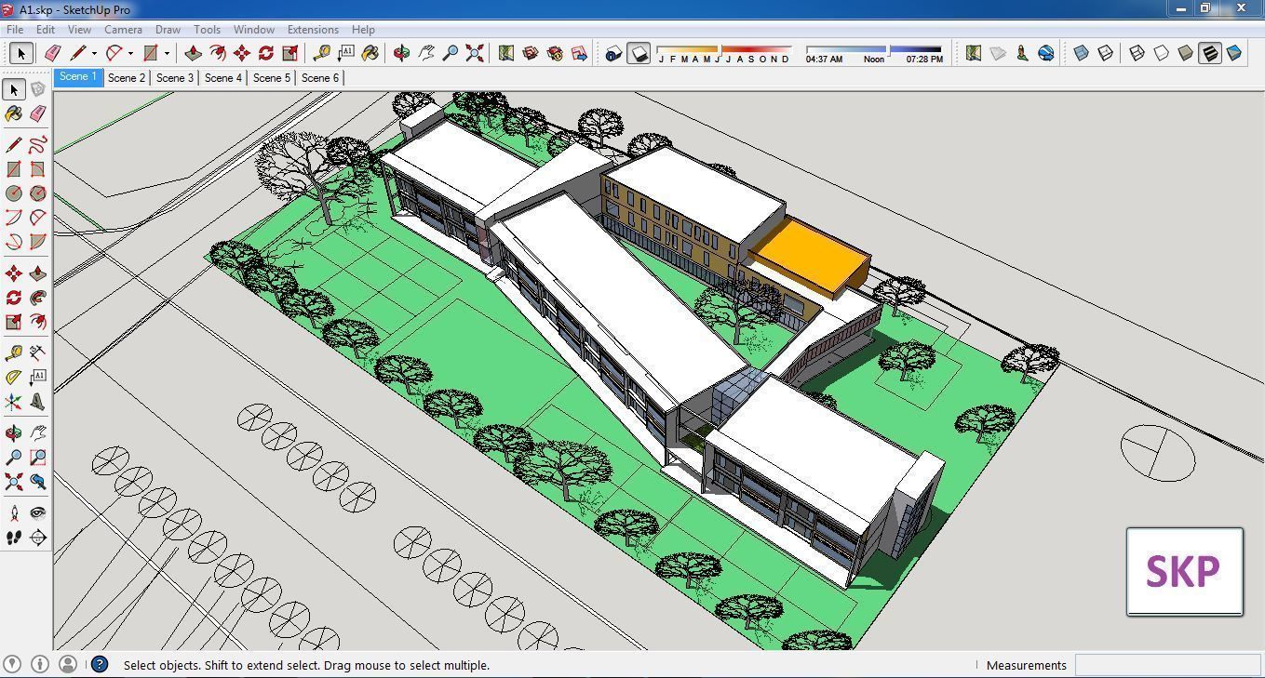Screen dimensions: 1265x678
Task: Select the Polygon tool in left toolbar
Action: (37, 193)
